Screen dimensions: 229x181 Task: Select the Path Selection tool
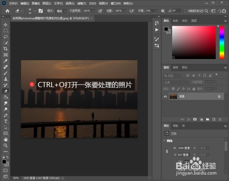(5, 128)
